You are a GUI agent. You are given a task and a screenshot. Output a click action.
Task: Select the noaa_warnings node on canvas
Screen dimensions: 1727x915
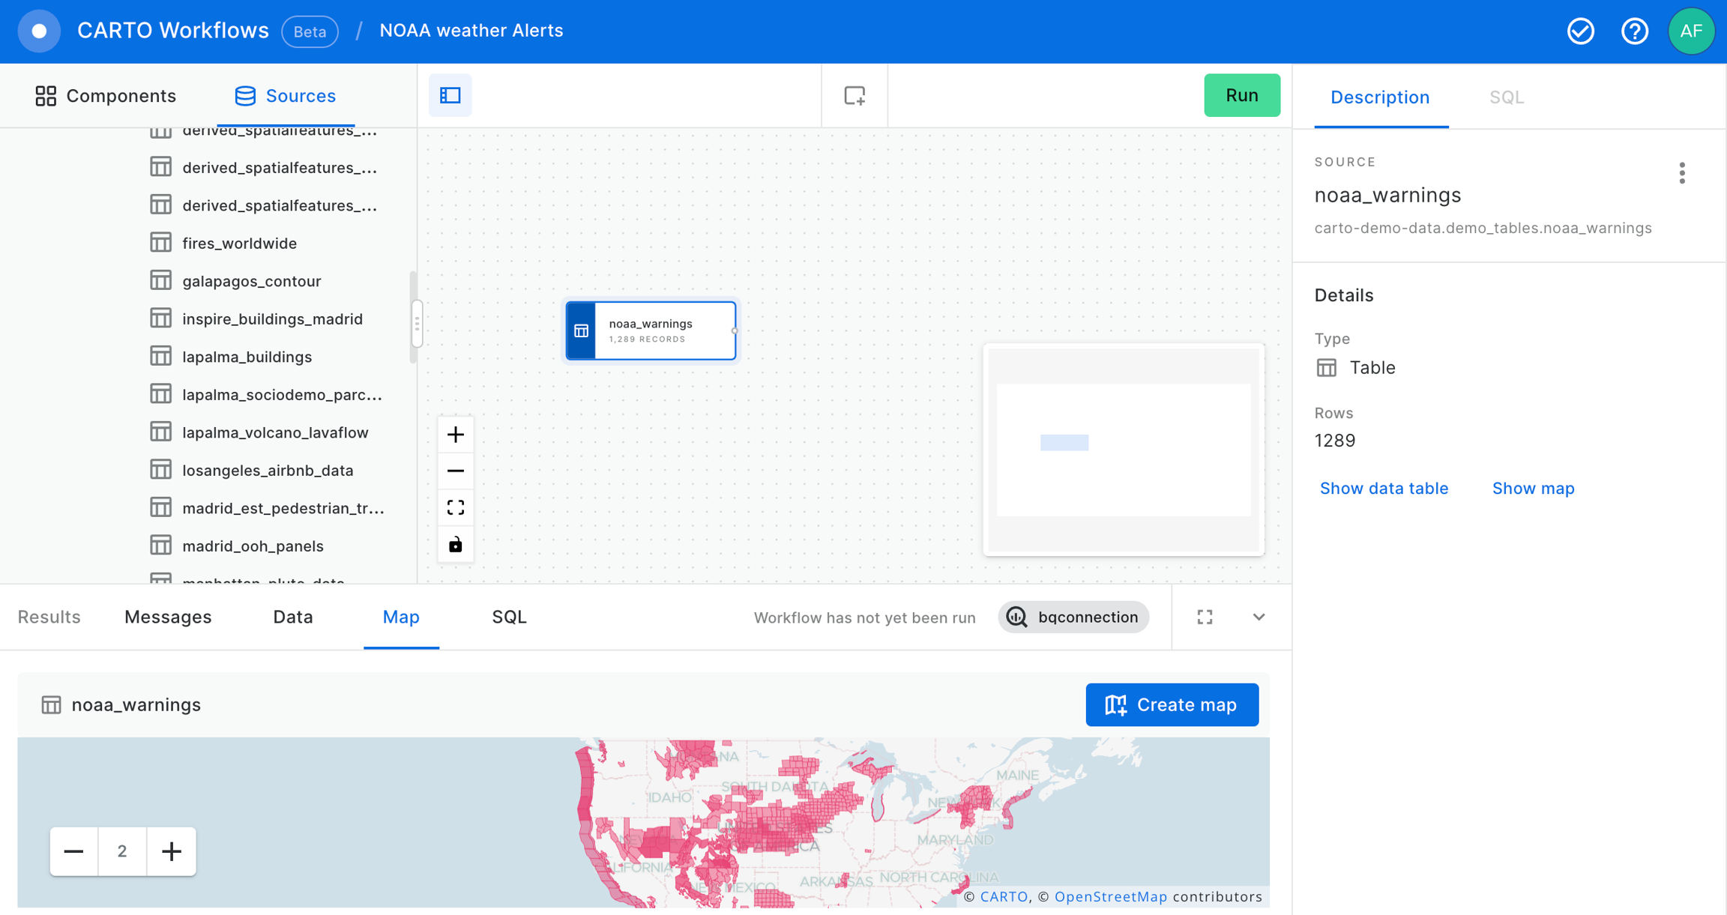(x=651, y=330)
